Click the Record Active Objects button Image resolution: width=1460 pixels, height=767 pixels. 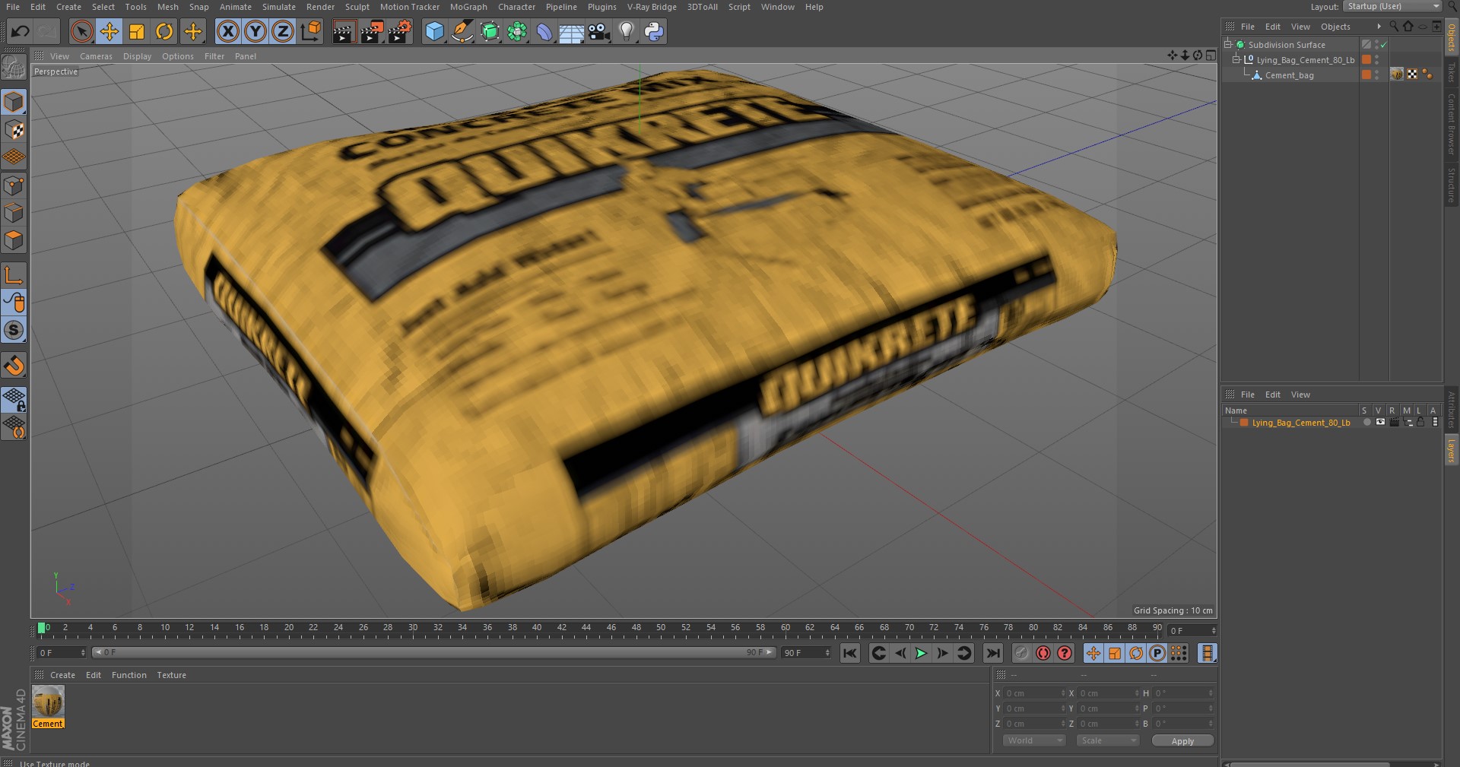(x=1021, y=653)
